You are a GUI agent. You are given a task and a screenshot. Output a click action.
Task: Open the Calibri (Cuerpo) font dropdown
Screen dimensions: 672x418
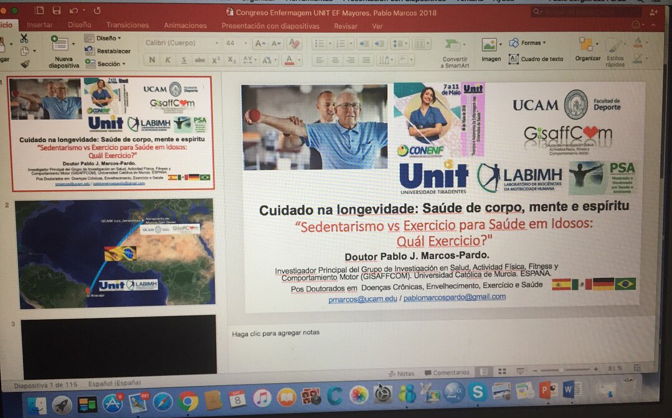pos(182,43)
